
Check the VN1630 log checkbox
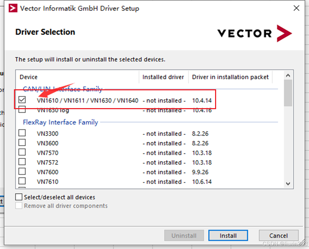[x=22, y=110]
